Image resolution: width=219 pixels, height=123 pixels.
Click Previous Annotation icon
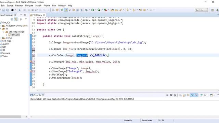click(x=134, y=10)
